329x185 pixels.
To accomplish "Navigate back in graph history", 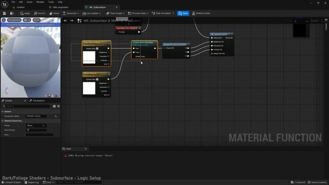I will click(x=65, y=21).
